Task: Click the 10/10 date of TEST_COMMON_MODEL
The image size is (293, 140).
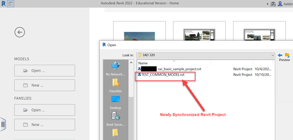Action: pyautogui.click(x=263, y=75)
